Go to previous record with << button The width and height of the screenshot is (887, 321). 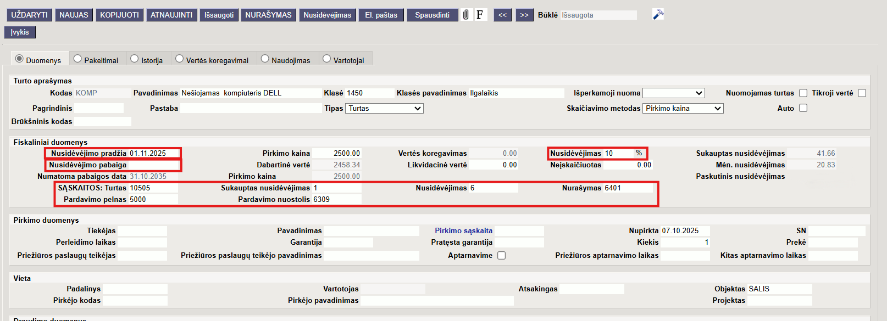tap(502, 15)
